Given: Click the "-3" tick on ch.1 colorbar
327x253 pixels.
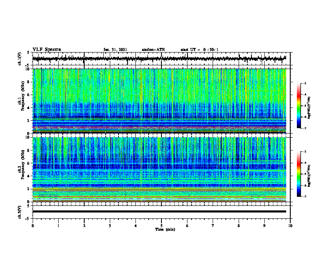Looking at the screenshot, I should tap(304, 83).
